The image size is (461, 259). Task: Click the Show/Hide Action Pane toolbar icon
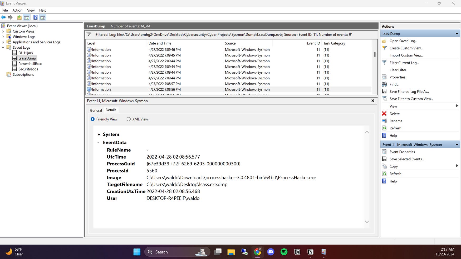[x=43, y=17]
